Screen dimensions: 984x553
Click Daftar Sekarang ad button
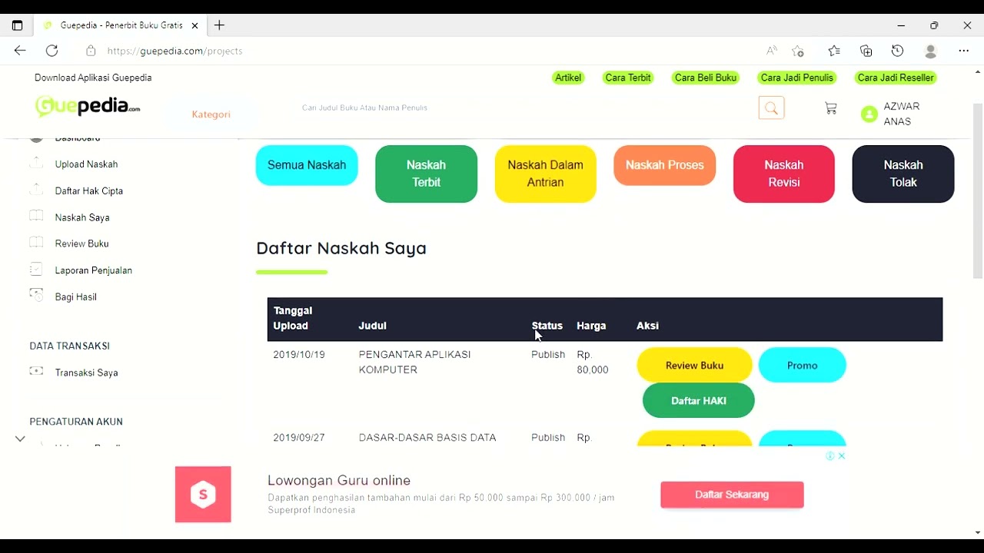pyautogui.click(x=732, y=495)
